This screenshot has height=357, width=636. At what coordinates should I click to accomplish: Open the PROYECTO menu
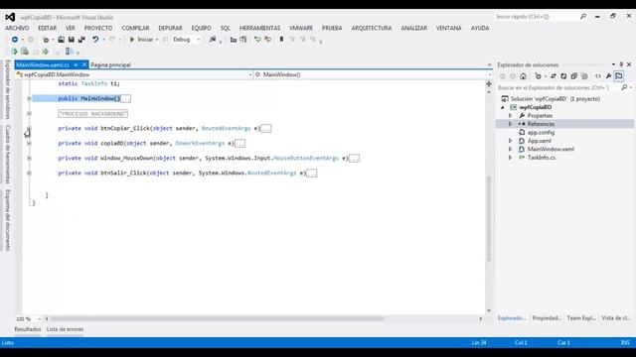(98, 28)
